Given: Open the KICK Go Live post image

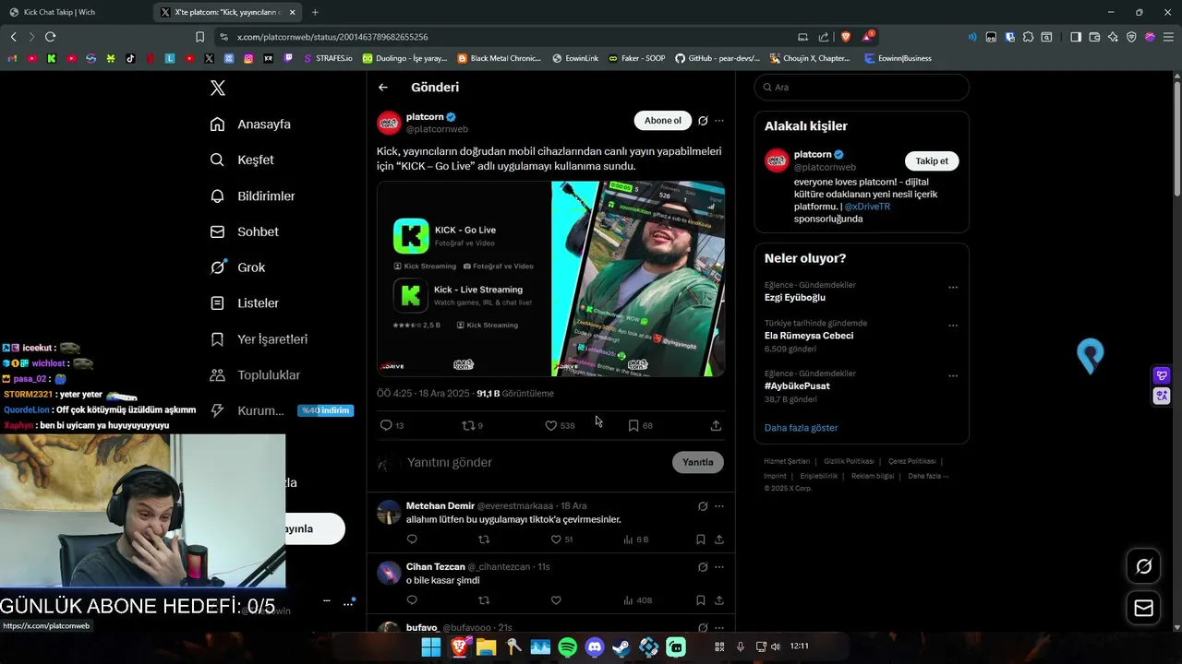Looking at the screenshot, I should click(550, 279).
